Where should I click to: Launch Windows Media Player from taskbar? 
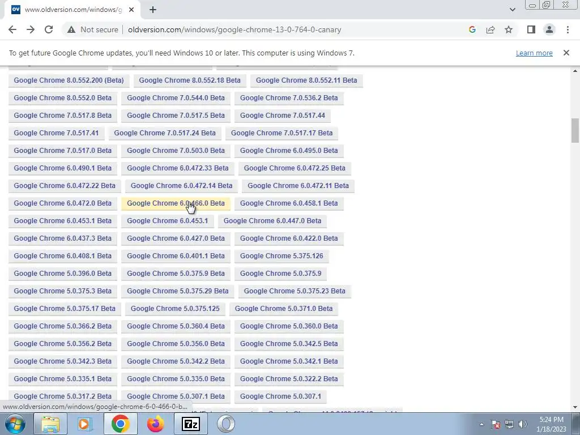85,424
